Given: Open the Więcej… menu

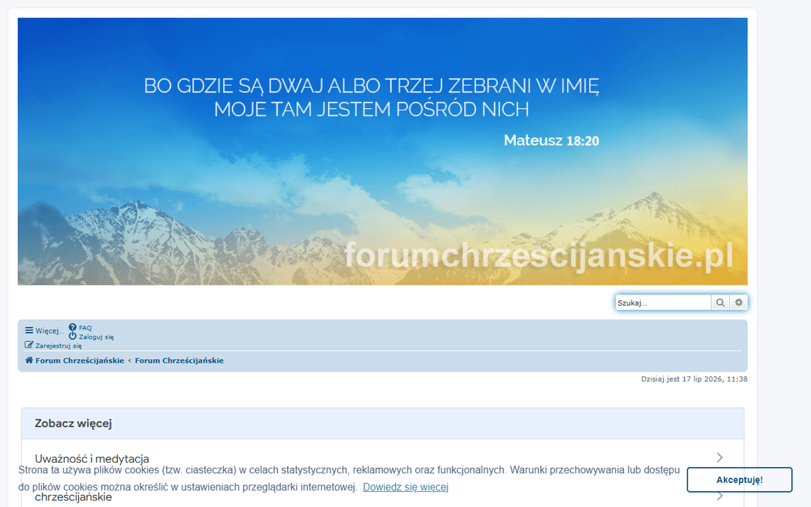Looking at the screenshot, I should tap(44, 330).
